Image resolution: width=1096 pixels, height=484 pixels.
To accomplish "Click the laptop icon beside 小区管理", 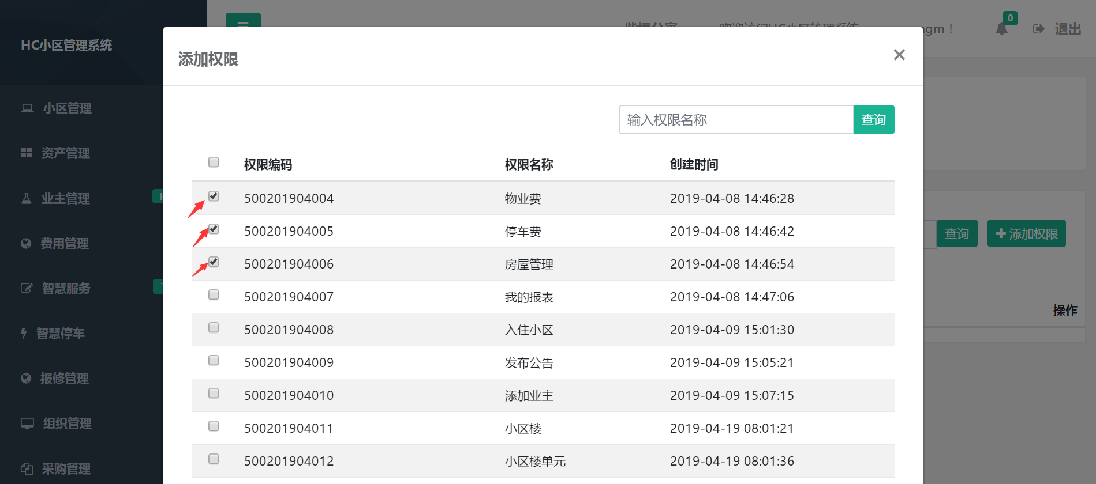I will 27,108.
